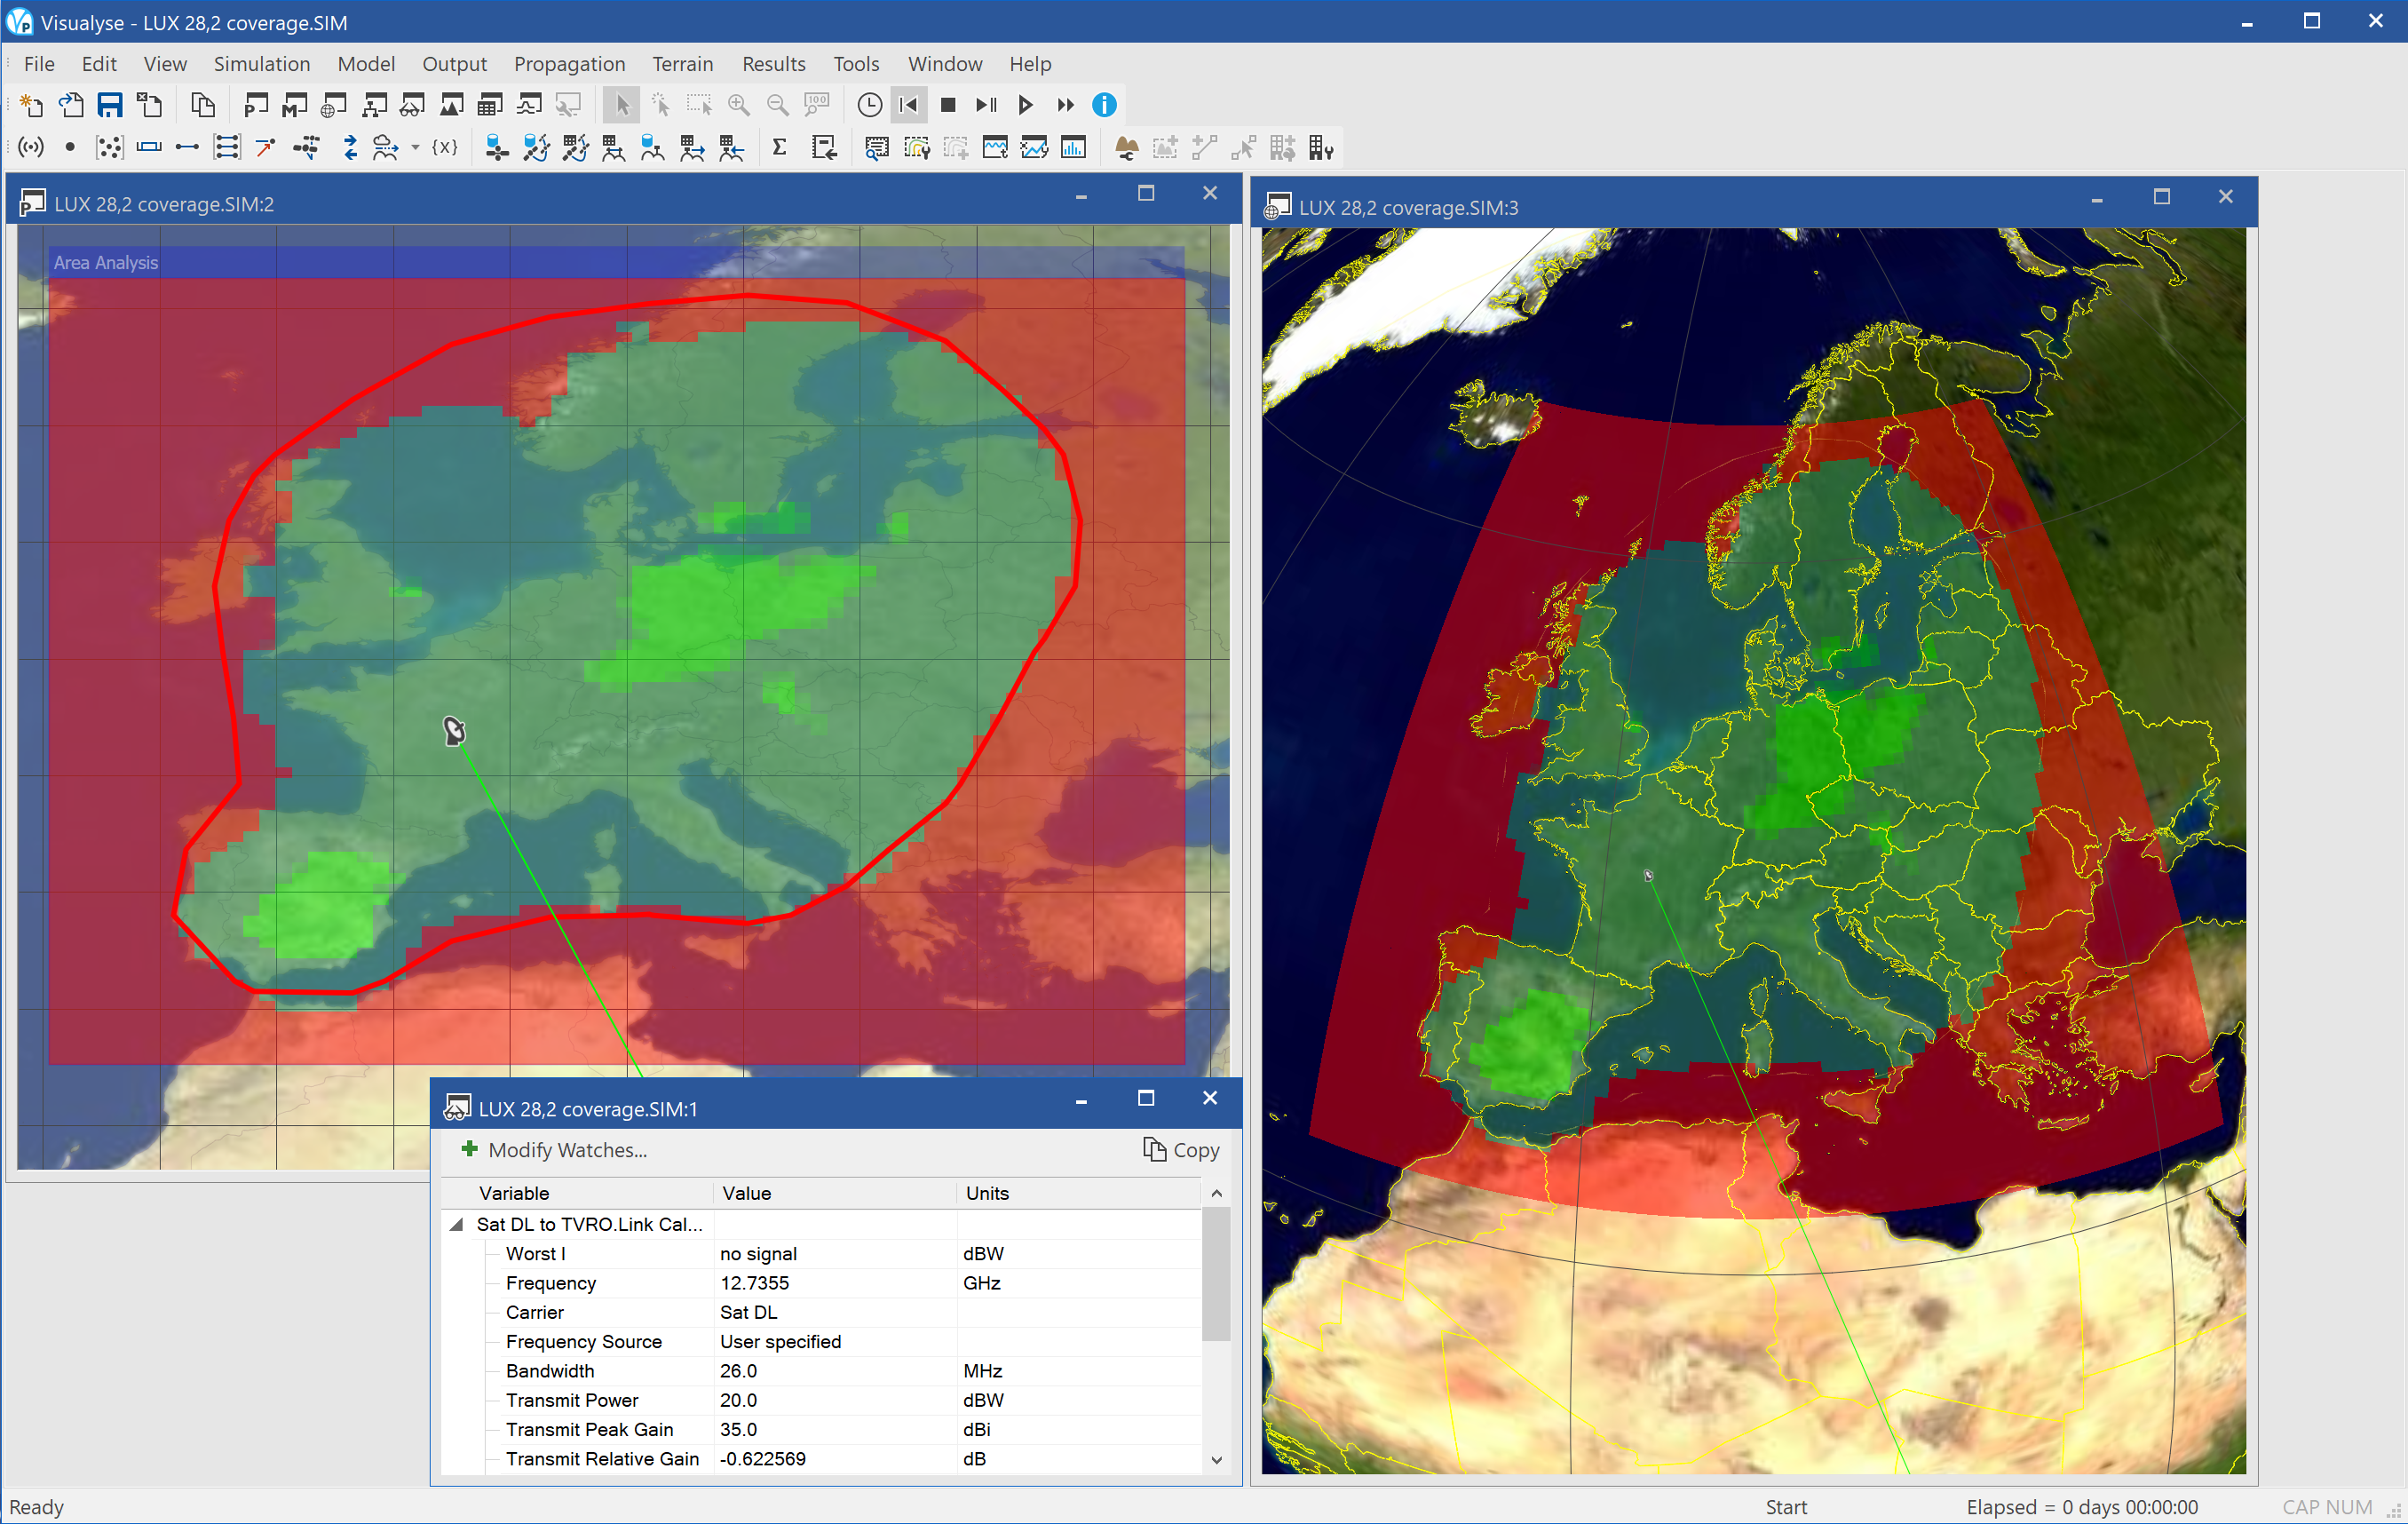2408x1524 pixels.
Task: Open the Output menu
Action: pos(454,64)
